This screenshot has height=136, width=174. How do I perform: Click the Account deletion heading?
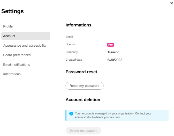83,100
